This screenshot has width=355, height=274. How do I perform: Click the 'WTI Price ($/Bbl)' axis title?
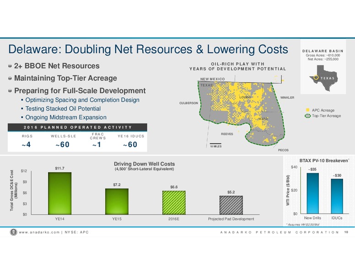(288, 190)
